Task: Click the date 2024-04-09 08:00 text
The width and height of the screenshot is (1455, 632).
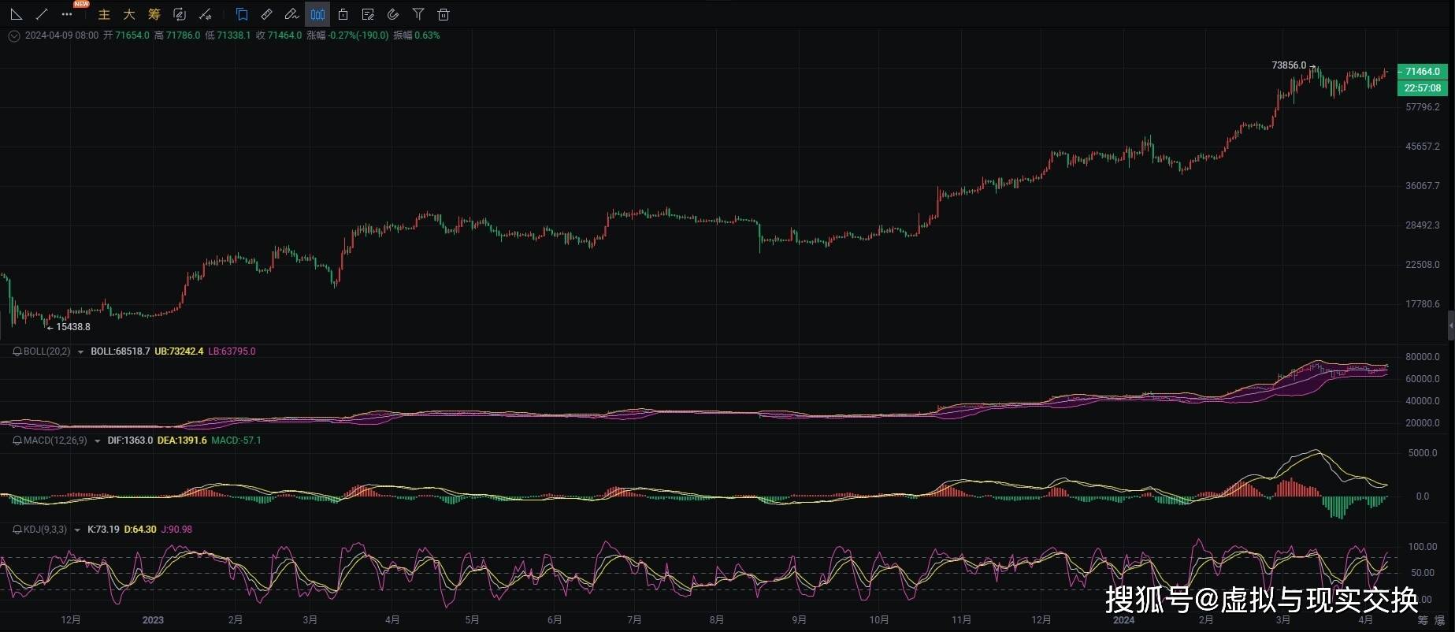Action: click(61, 35)
